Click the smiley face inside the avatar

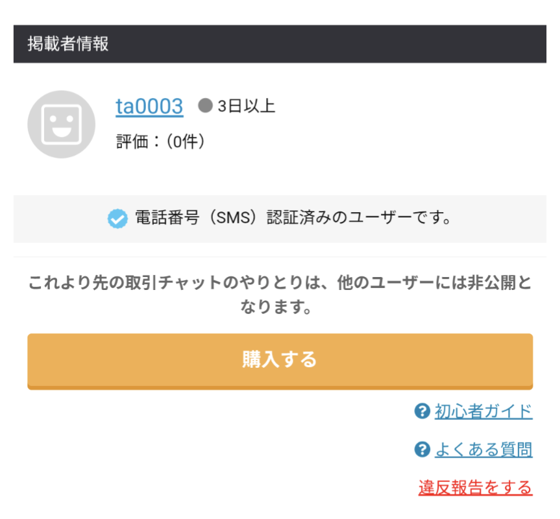click(x=62, y=125)
